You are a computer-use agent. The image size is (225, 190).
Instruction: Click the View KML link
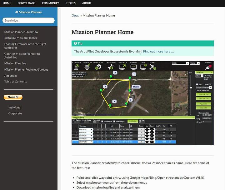click(208, 84)
